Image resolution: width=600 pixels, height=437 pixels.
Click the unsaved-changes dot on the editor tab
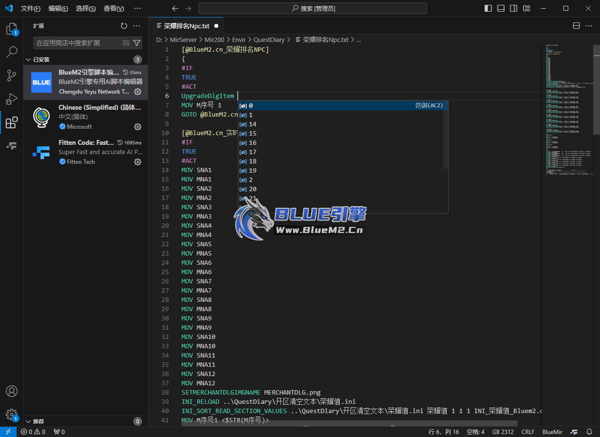point(216,26)
